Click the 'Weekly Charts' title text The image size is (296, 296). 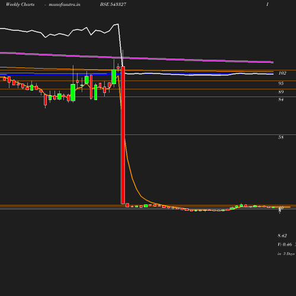[20, 4]
